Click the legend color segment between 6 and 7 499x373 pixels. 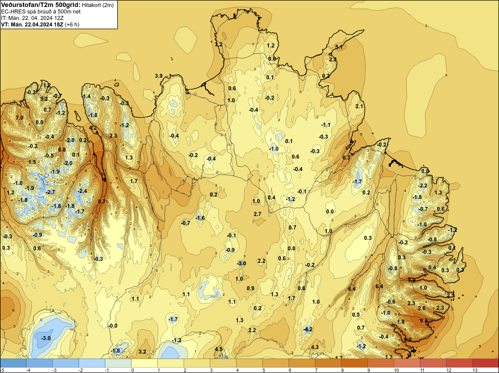point(302,363)
